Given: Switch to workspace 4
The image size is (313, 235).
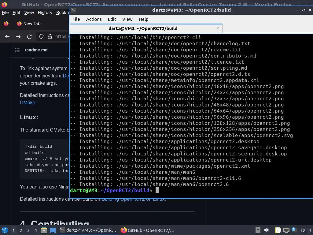Looking at the screenshot, I should coord(36,230).
